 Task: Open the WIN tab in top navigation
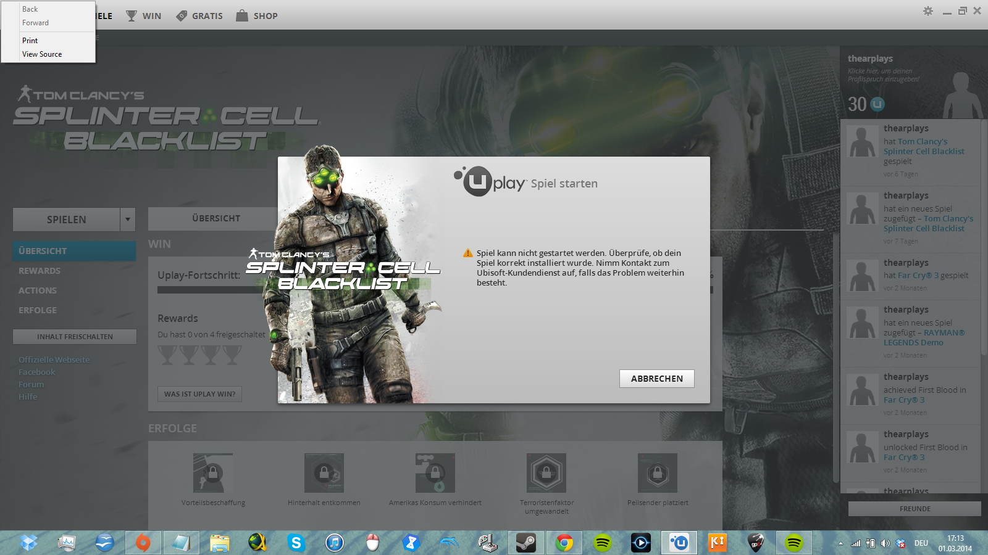tap(151, 16)
